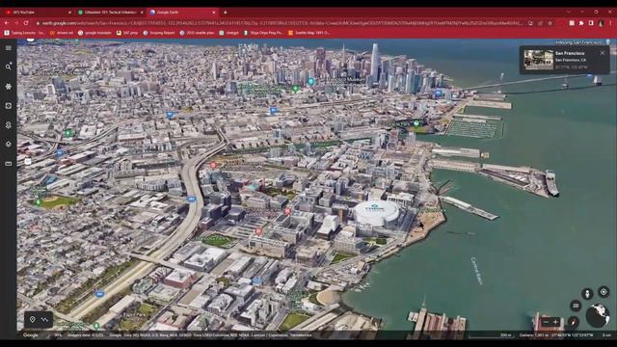
Task: Click the Google logo in status bar
Action: (31, 335)
